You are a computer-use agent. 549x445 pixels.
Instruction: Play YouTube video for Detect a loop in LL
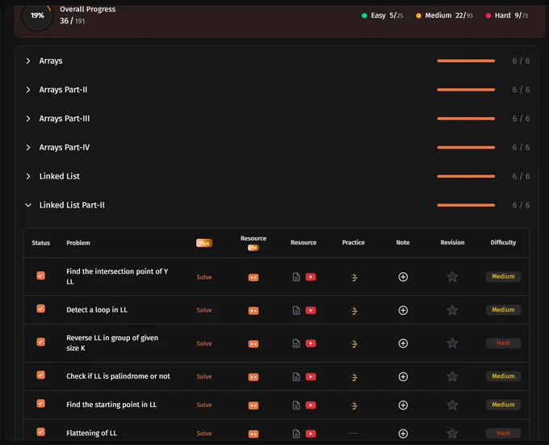311,310
